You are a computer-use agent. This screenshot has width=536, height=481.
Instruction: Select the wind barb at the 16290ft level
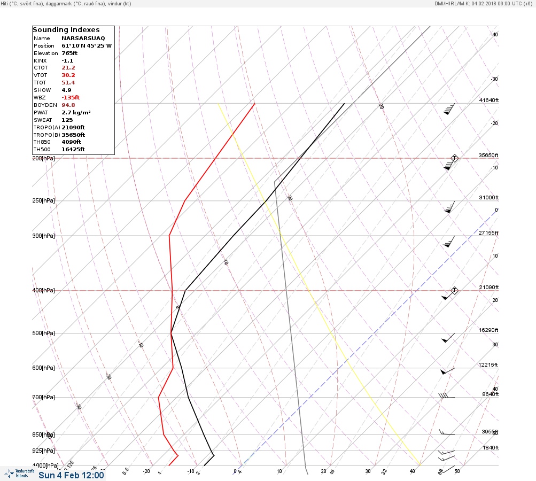pos(448,338)
